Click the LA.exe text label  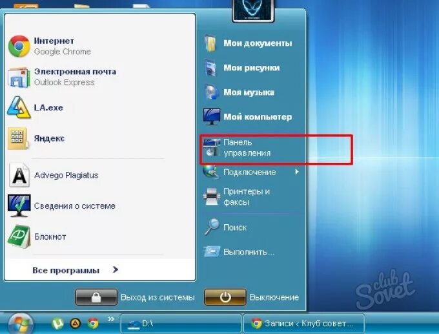point(48,108)
